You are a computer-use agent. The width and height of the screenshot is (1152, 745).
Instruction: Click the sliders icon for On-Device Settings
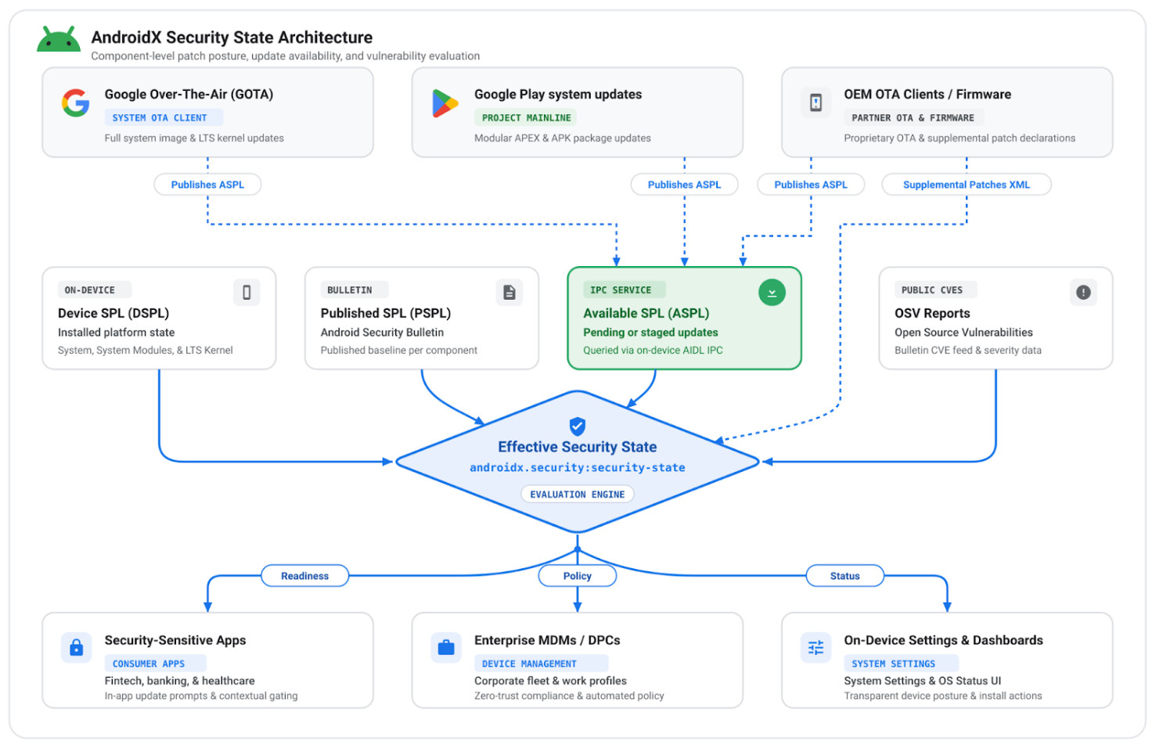click(x=815, y=648)
